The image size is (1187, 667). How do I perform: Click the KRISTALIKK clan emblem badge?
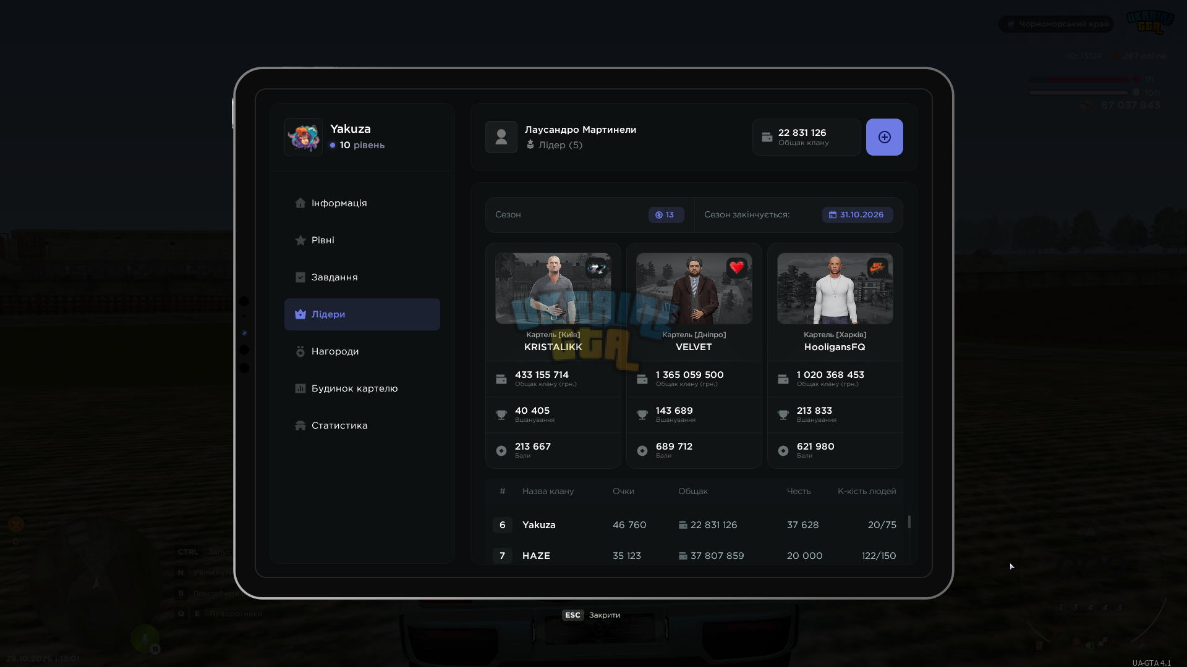pos(596,268)
